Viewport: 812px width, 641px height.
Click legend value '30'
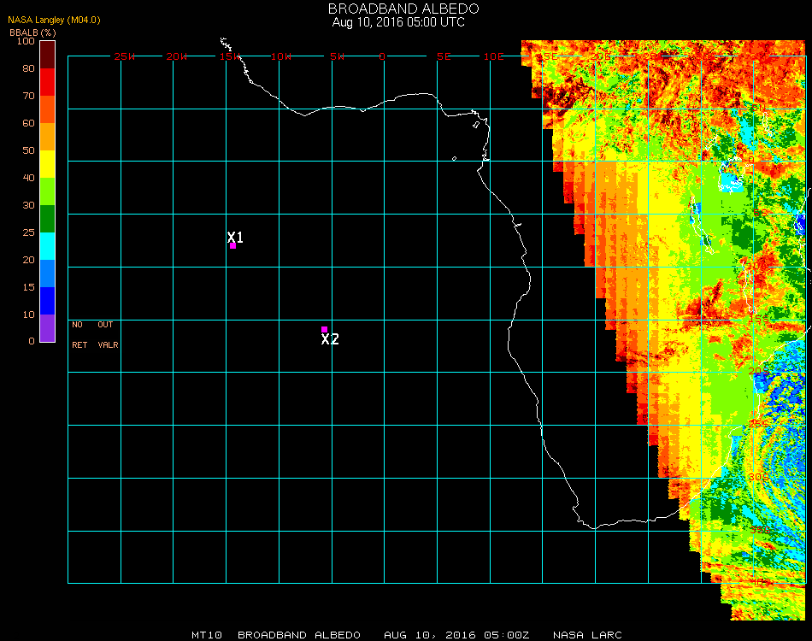[x=28, y=206]
